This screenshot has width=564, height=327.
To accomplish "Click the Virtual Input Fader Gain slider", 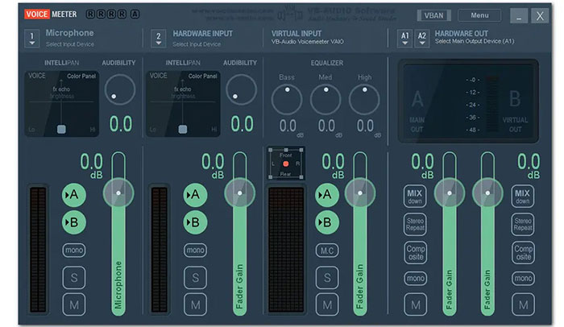I will tap(359, 242).
